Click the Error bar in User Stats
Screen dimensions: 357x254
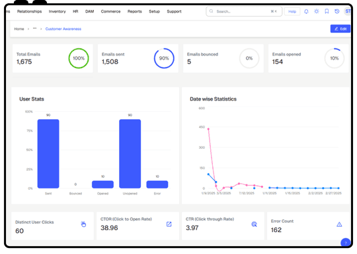(157, 185)
